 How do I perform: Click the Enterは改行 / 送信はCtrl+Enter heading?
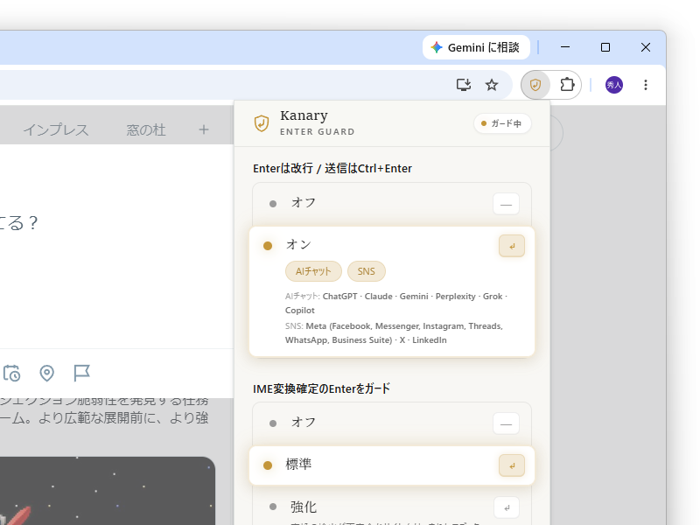tap(332, 168)
